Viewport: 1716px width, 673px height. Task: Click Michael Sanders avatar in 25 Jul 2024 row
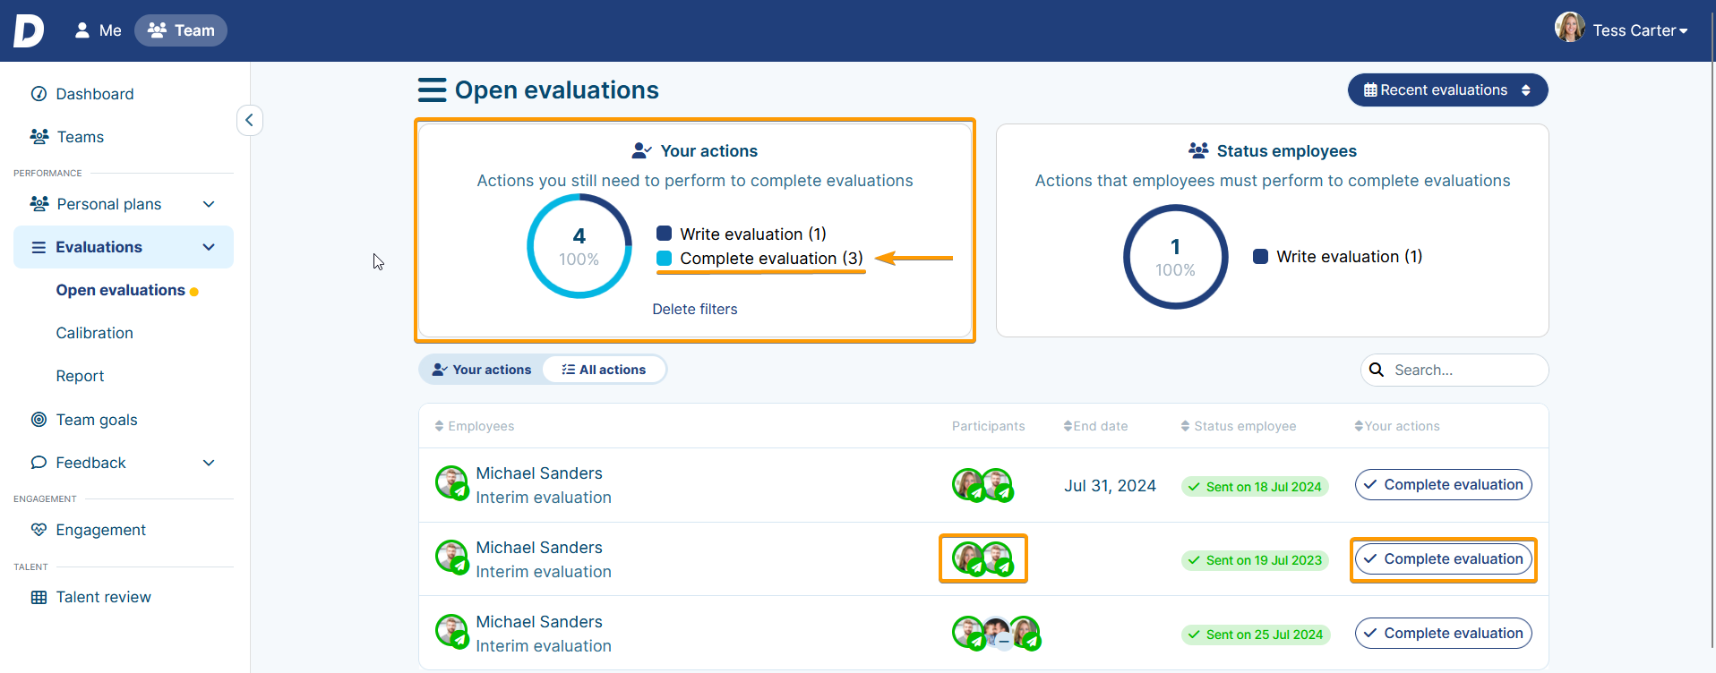pyautogui.click(x=452, y=631)
